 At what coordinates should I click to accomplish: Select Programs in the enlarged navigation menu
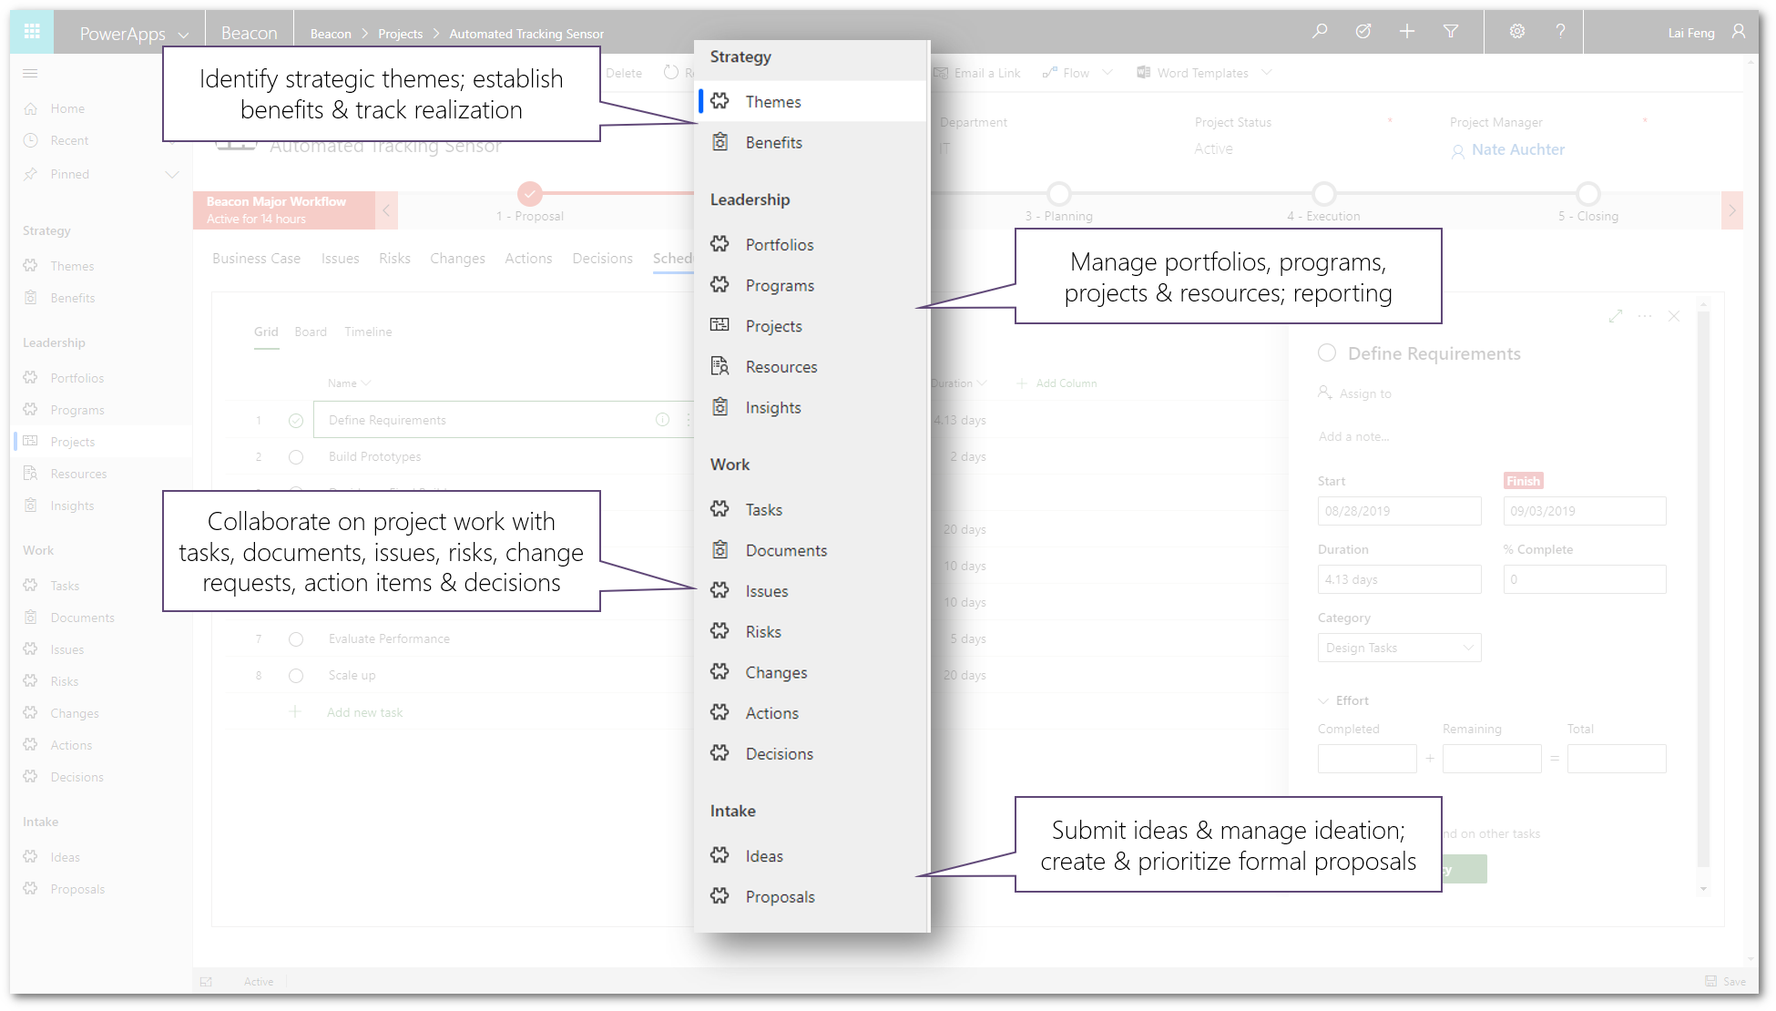780,285
